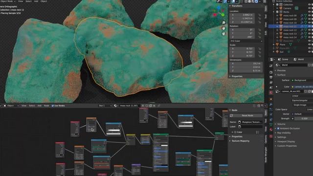313x176 pixels.
Task: Open the 3D viewport Object menu
Action: 44,1
